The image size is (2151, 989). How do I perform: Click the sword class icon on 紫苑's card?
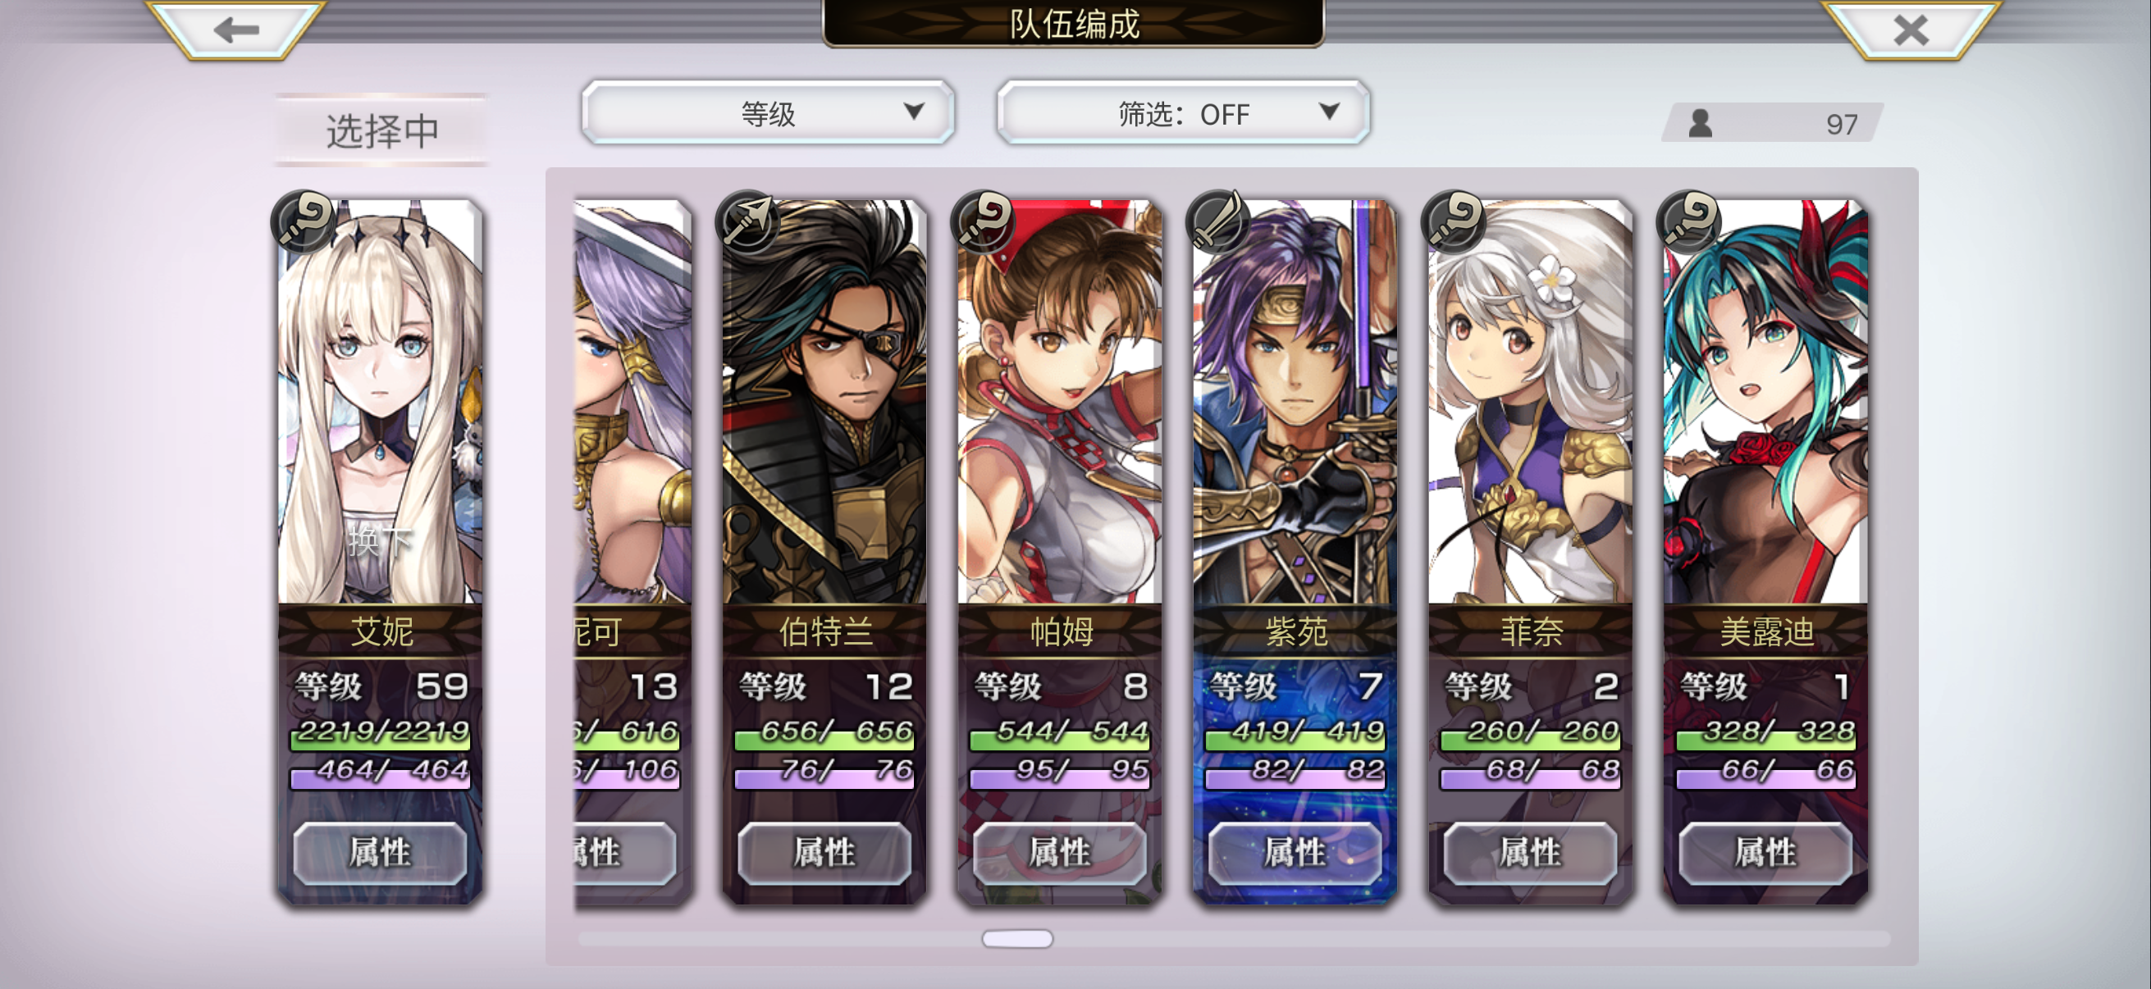tap(1218, 221)
